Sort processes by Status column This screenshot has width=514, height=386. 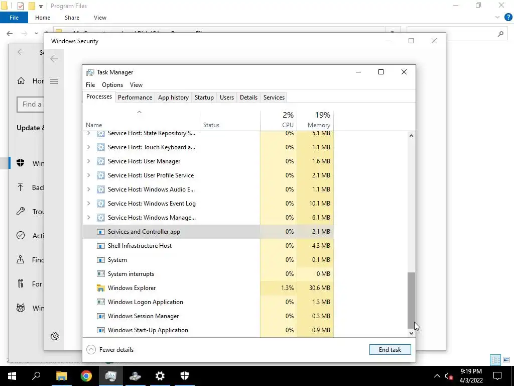230,120
